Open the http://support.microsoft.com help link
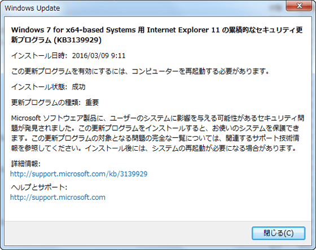This screenshot has width=316, height=250. (x=58, y=197)
